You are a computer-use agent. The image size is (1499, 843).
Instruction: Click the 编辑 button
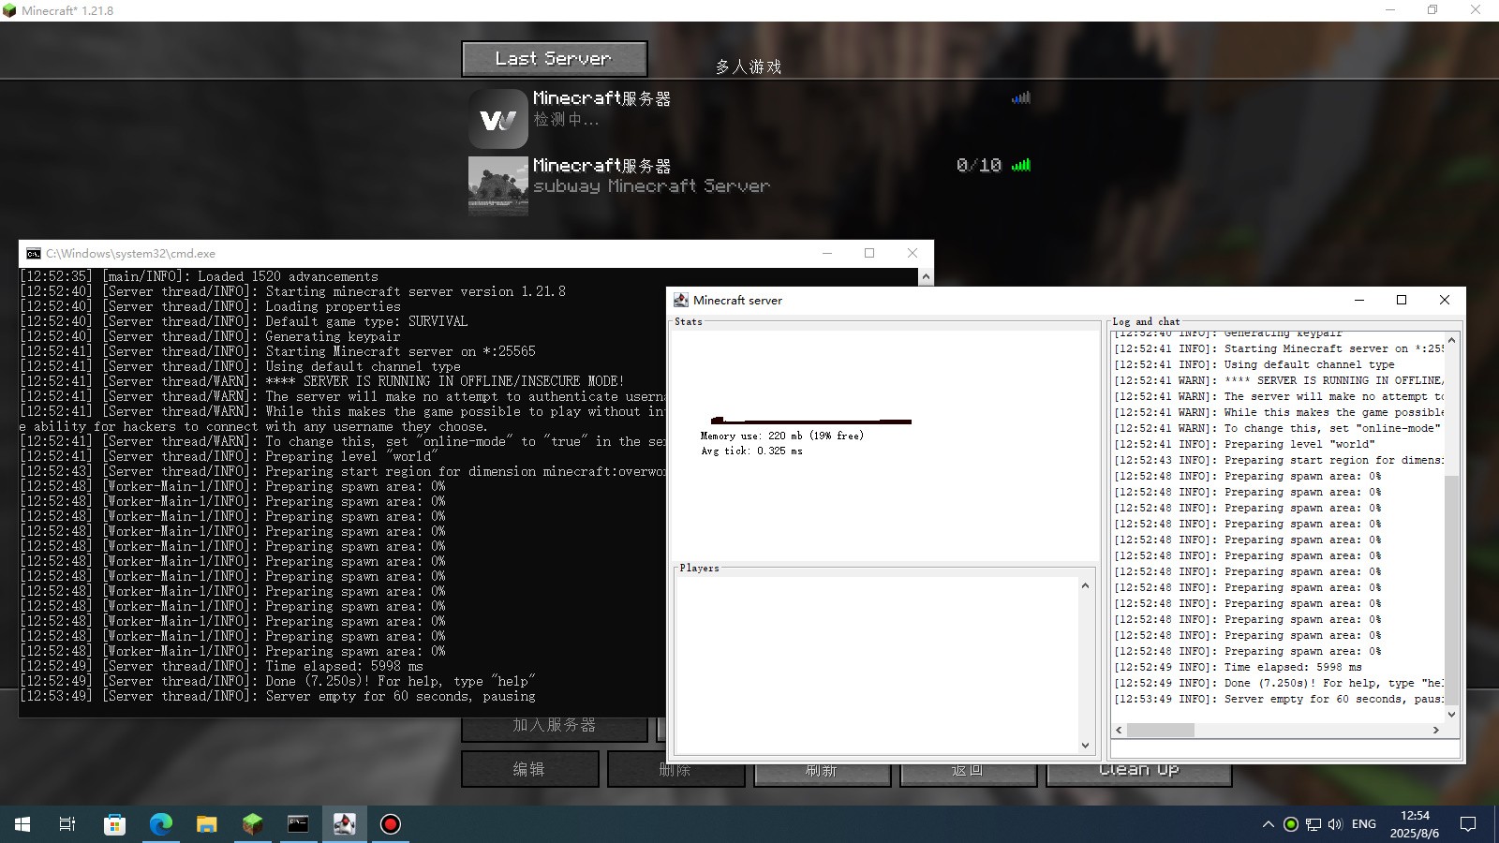(529, 770)
